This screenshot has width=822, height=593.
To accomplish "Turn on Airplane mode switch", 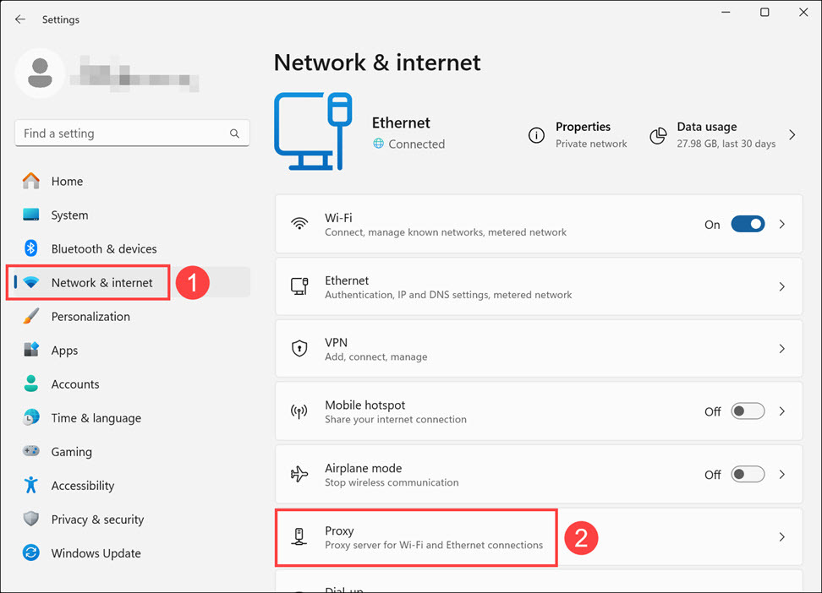I will click(x=748, y=474).
